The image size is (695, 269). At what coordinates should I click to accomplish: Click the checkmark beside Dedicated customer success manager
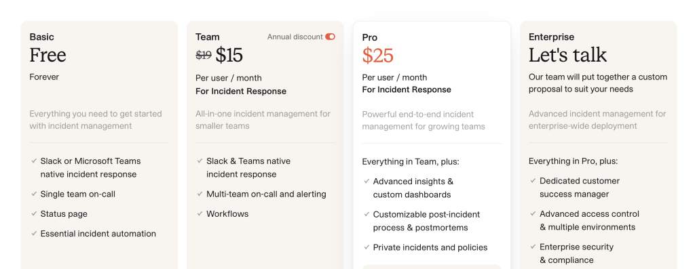[x=533, y=181]
